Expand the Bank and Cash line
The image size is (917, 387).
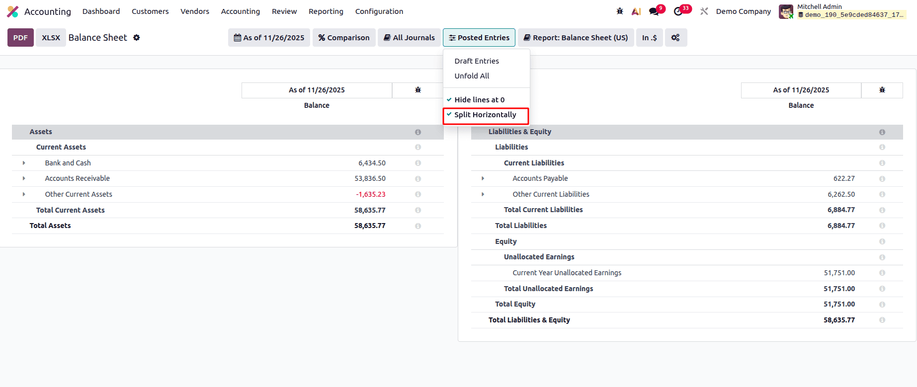point(24,163)
